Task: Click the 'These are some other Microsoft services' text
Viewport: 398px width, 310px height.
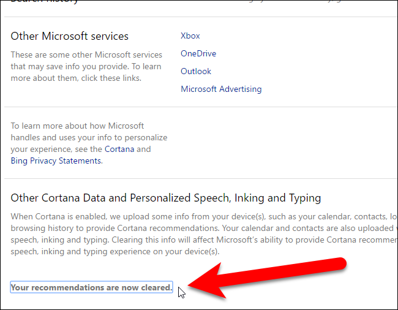Action: click(x=86, y=55)
